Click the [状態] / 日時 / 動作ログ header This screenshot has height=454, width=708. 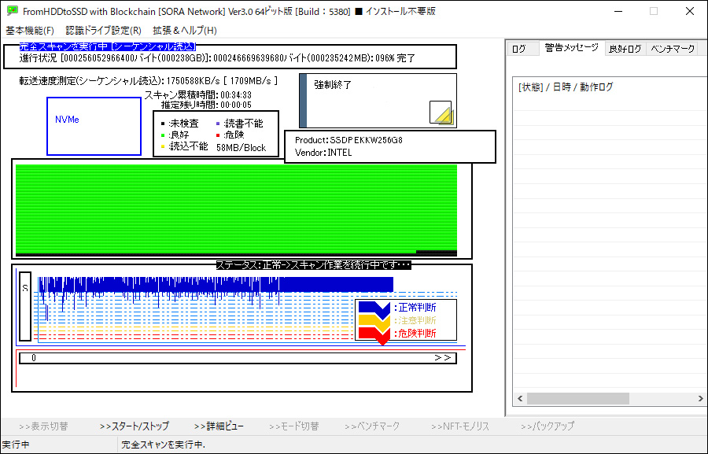pyautogui.click(x=566, y=87)
